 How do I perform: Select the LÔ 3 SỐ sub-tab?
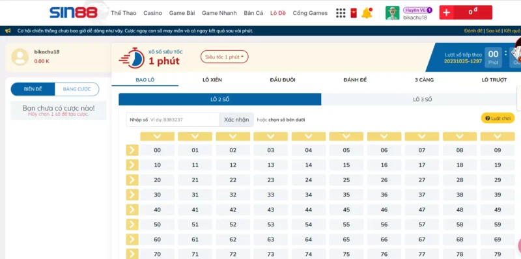pos(421,100)
